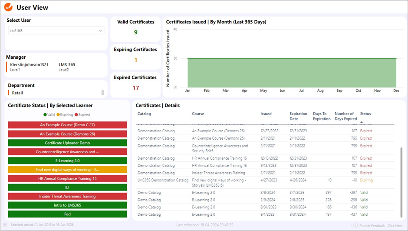Select the Intro to LMS365 bar
Screen dimensions: 408x231
pyautogui.click(x=67, y=205)
